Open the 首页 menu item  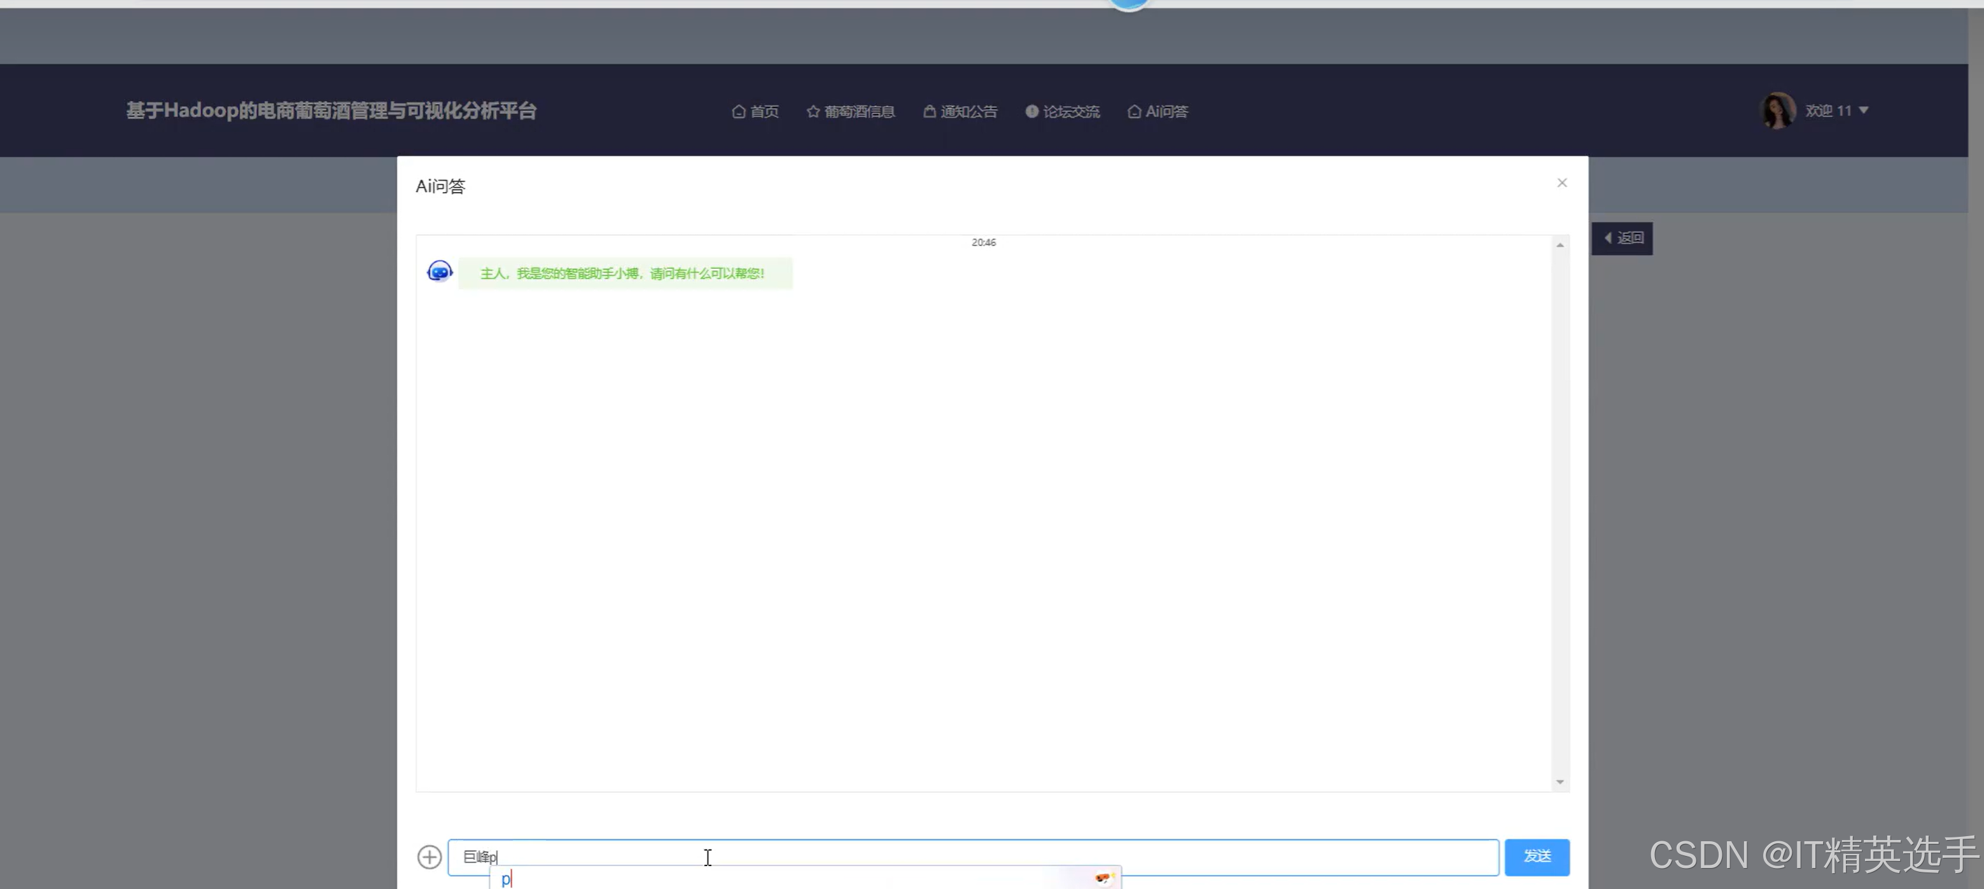[764, 112]
